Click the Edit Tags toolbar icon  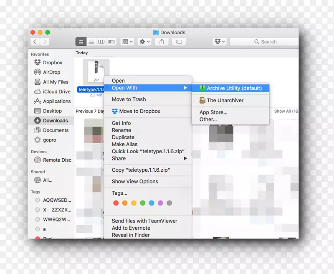point(179,42)
